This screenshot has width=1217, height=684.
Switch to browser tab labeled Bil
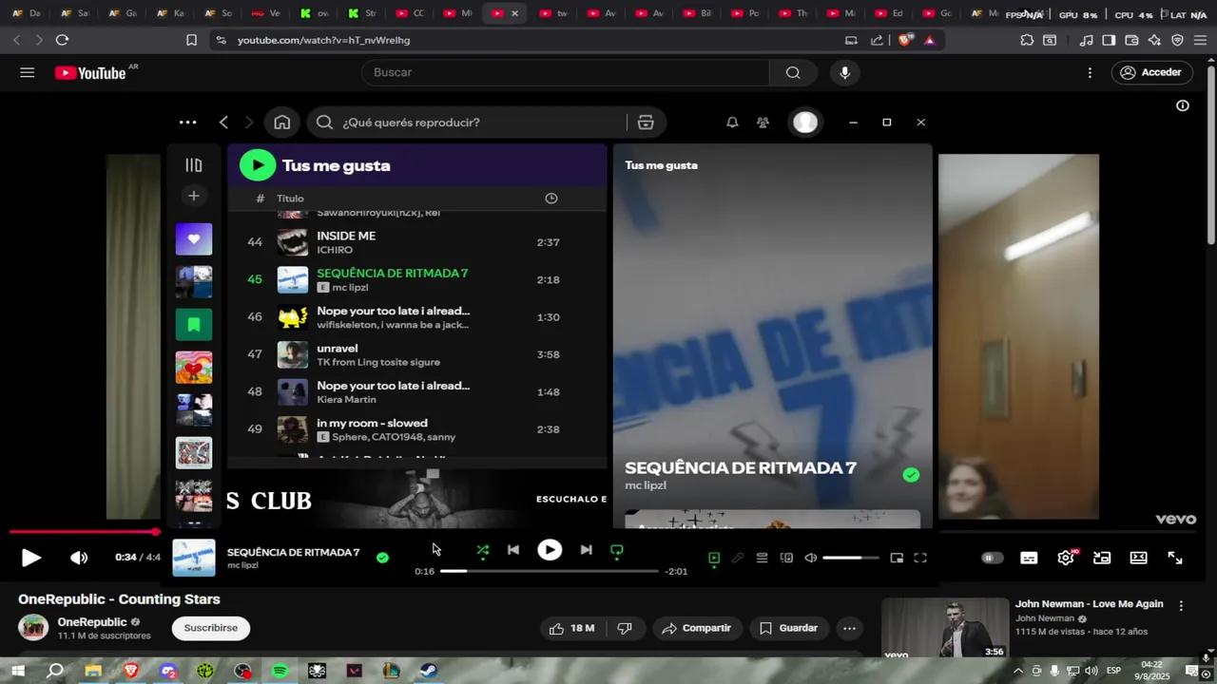(x=696, y=13)
